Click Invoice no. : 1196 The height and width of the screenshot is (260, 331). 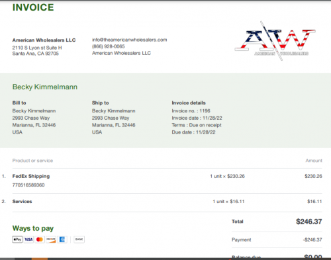click(191, 110)
